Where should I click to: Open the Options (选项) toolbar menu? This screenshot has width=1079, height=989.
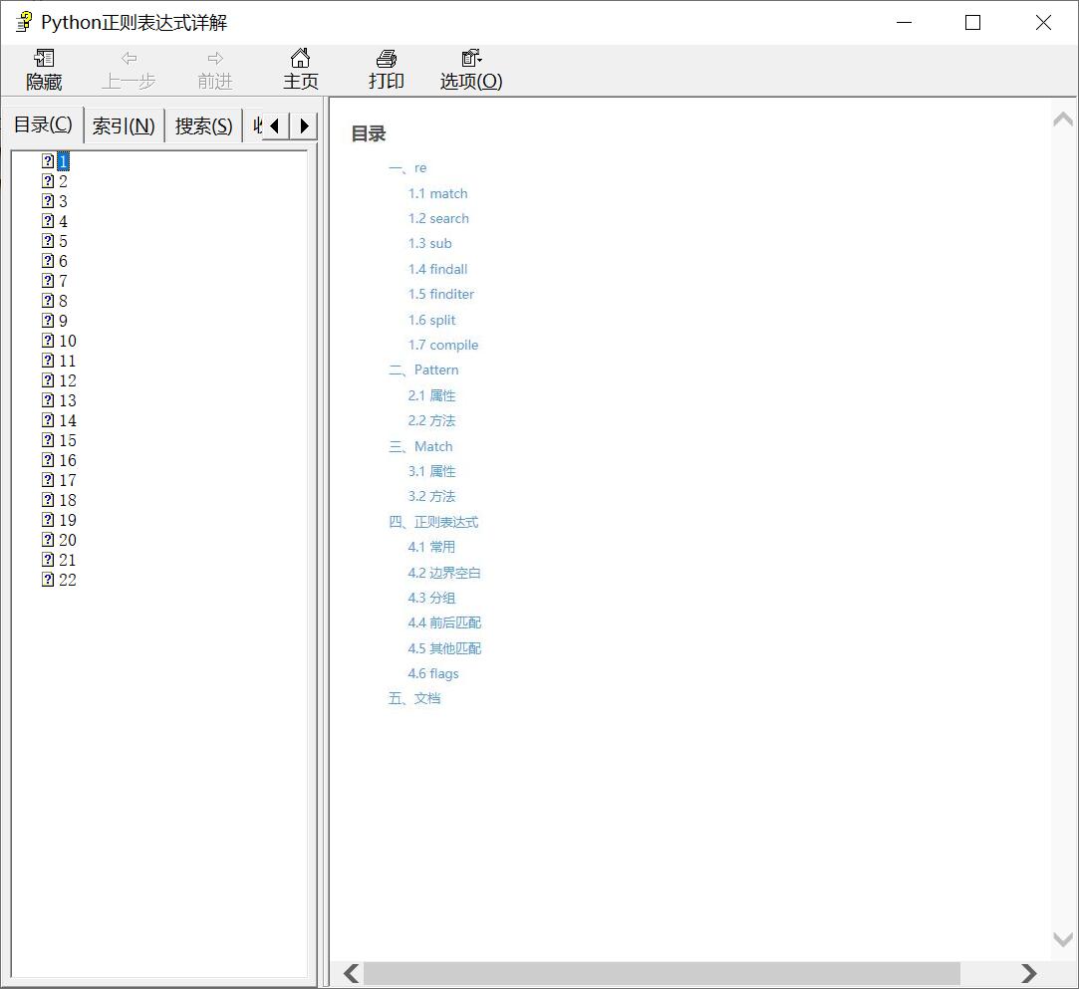click(471, 70)
